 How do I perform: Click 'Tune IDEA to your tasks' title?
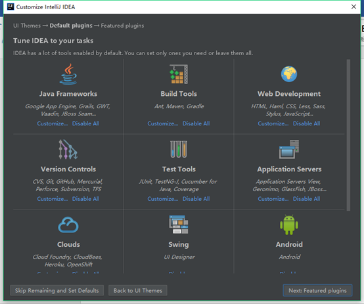53,41
